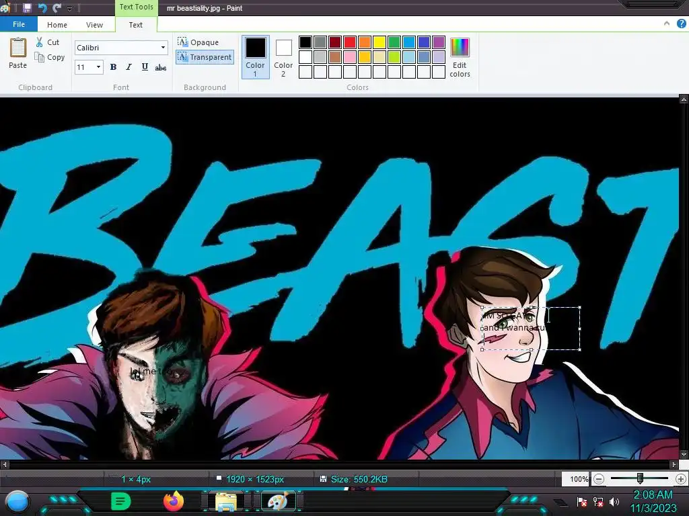Click the Text Tools contextual tab header
The height and width of the screenshot is (516, 689).
(x=136, y=7)
